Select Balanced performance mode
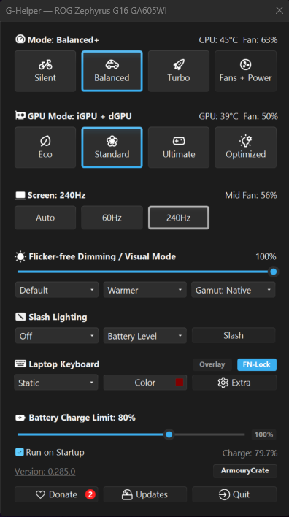Image resolution: width=289 pixels, height=517 pixels. click(112, 71)
